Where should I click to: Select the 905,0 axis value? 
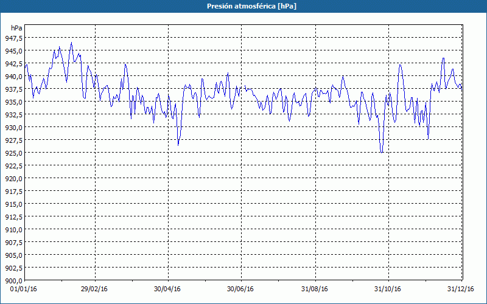click(x=13, y=255)
